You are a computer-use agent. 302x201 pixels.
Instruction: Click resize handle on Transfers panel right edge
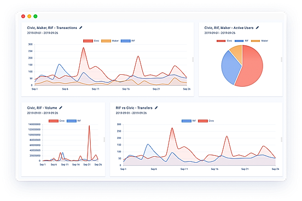tap(281, 139)
